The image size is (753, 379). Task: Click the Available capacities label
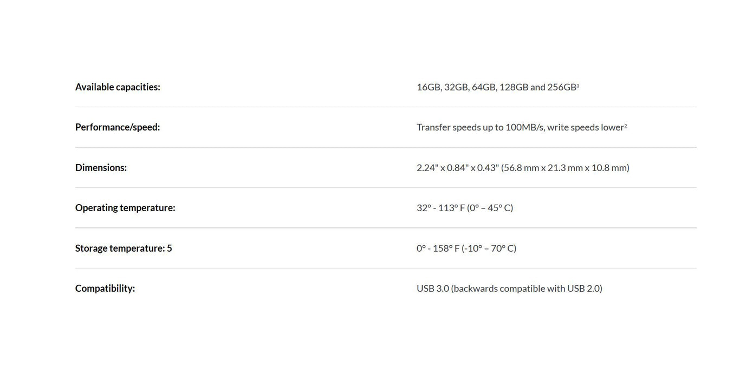point(118,87)
